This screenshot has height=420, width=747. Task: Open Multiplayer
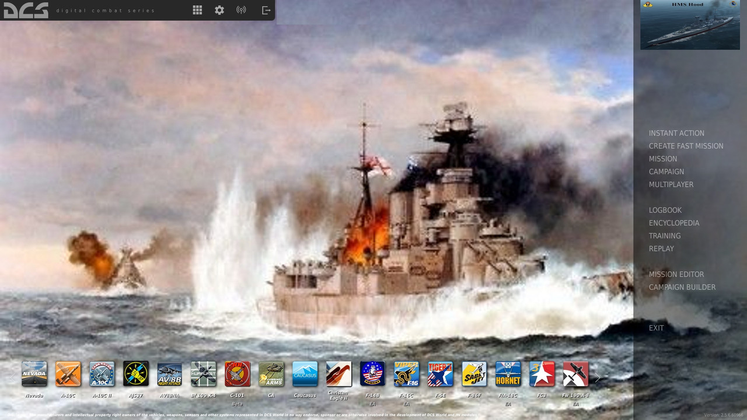coord(671,184)
